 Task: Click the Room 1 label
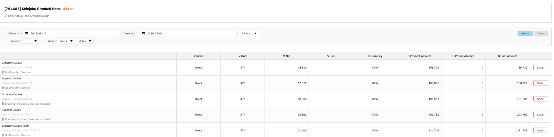[52, 41]
